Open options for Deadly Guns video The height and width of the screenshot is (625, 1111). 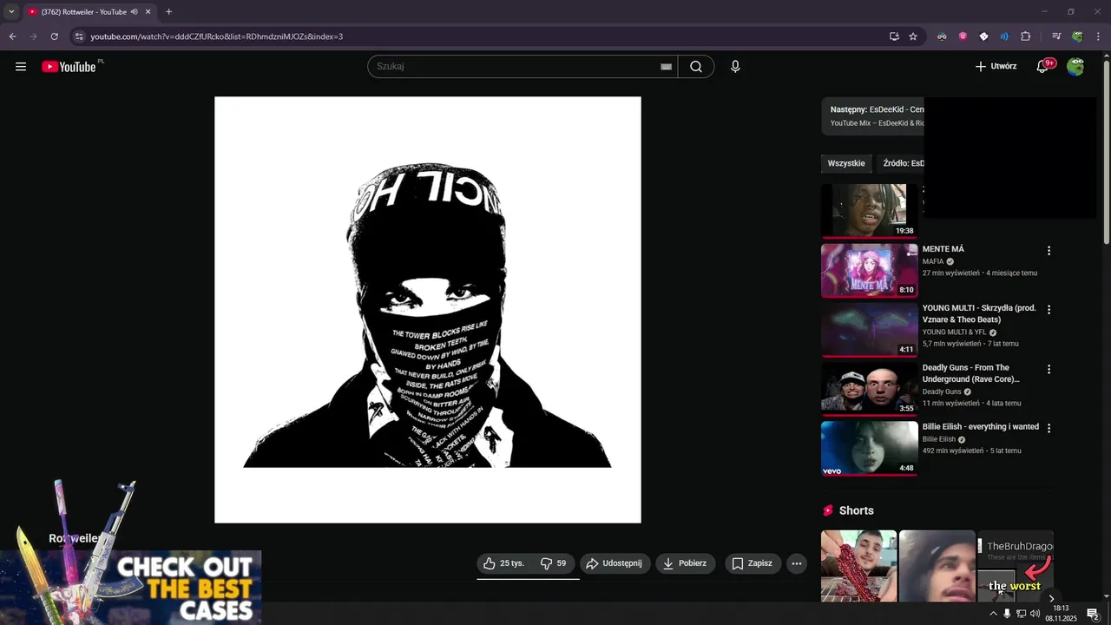click(x=1049, y=369)
